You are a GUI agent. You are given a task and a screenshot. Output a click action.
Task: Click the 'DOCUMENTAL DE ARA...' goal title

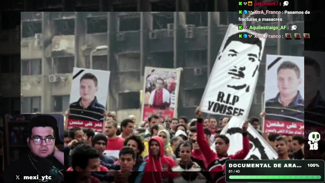click(x=265, y=165)
